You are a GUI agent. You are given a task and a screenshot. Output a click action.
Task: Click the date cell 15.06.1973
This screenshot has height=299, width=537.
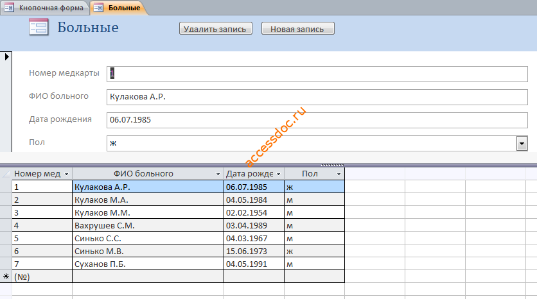(x=254, y=251)
